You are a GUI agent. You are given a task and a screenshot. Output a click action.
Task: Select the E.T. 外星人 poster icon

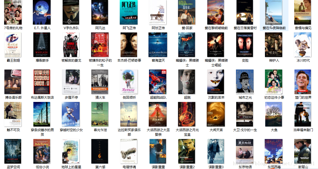[x=42, y=12]
